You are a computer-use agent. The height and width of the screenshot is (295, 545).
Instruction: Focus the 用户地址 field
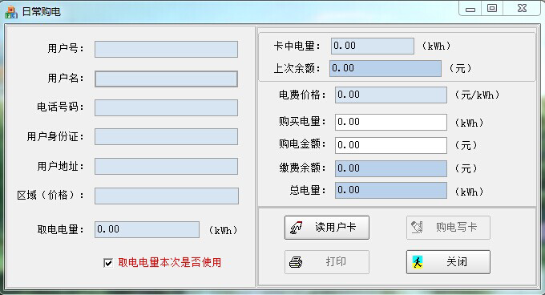coord(166,167)
